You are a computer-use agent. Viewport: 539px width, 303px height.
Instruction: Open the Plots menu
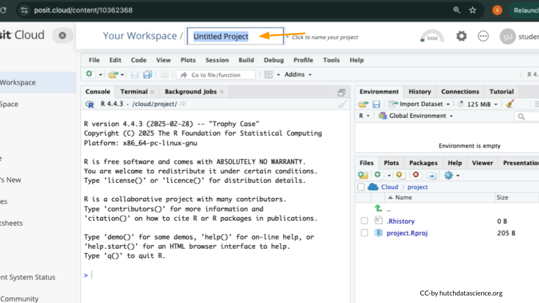(188, 60)
